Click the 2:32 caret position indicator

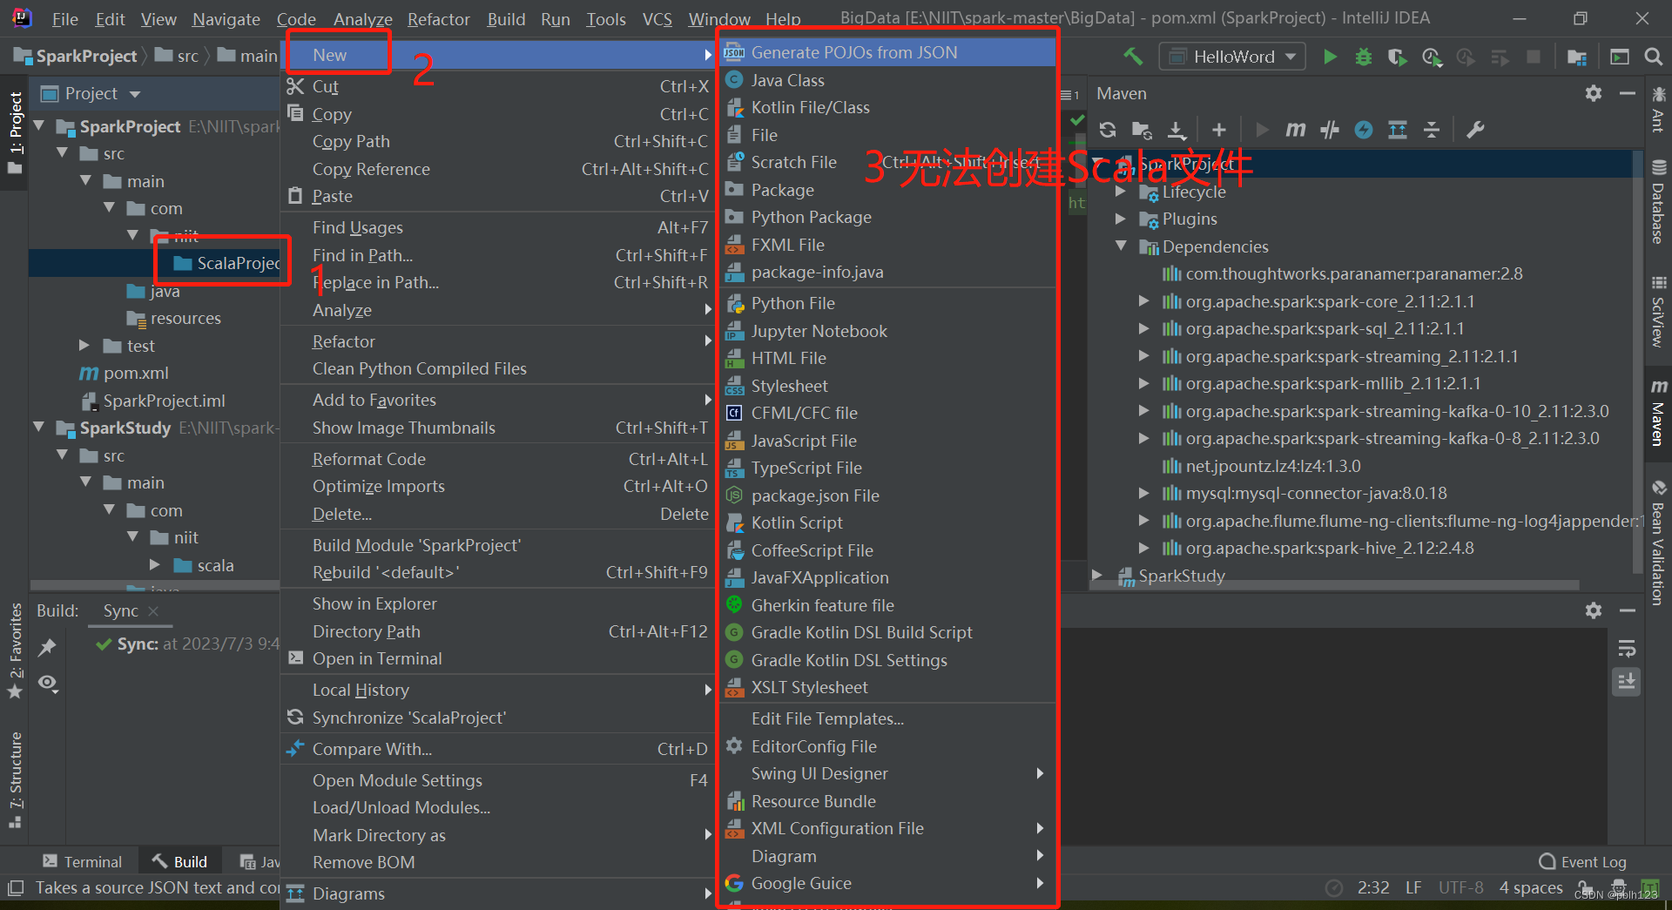click(1373, 887)
